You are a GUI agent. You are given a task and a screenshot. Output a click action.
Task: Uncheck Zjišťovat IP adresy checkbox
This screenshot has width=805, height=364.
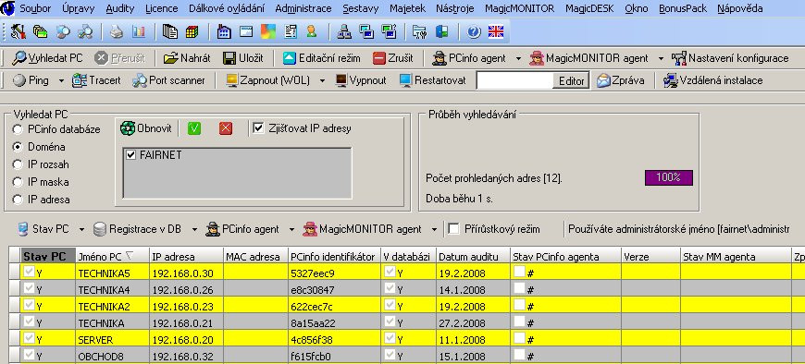(258, 128)
